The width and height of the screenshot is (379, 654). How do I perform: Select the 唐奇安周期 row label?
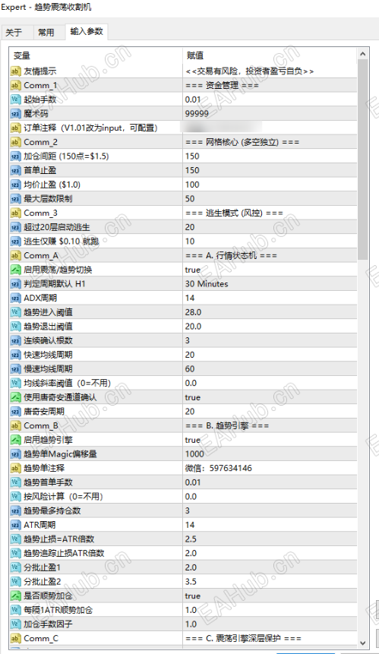pyautogui.click(x=44, y=412)
